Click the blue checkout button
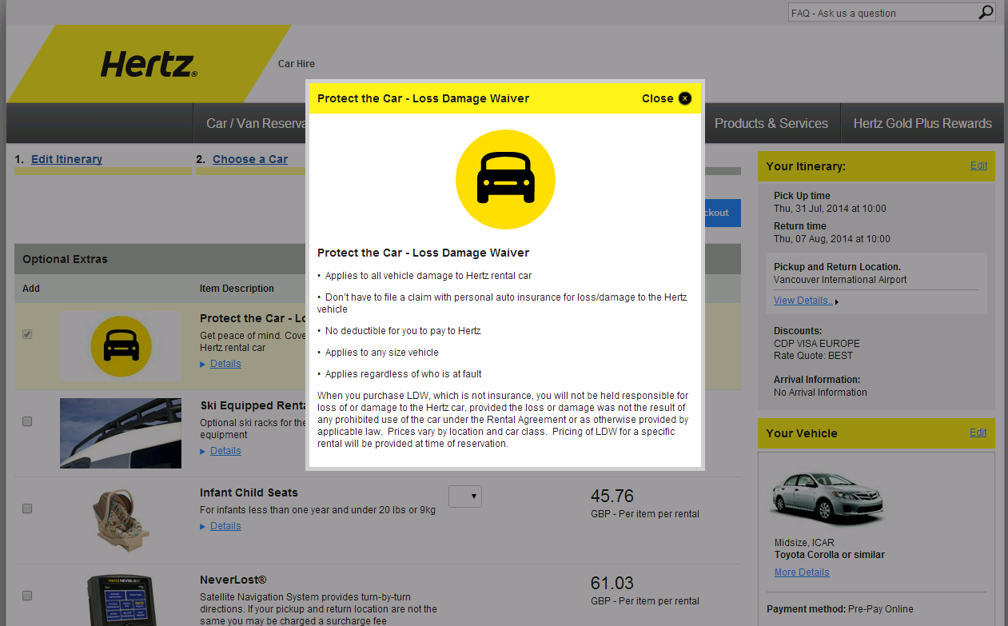The width and height of the screenshot is (1008, 626). (x=721, y=213)
